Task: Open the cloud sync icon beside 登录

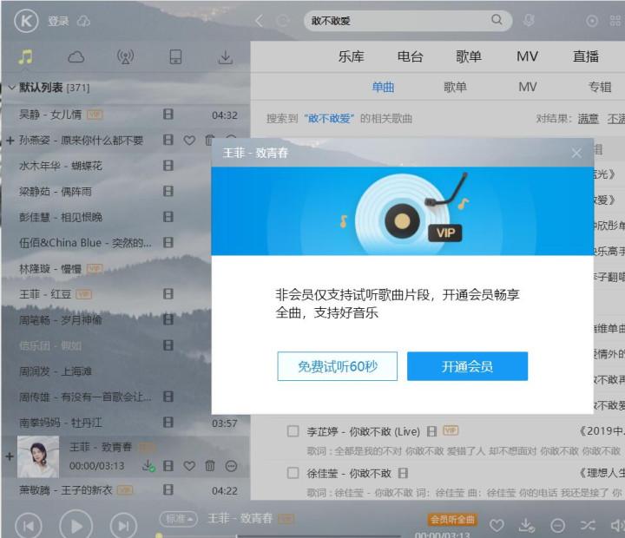Action: (83, 21)
